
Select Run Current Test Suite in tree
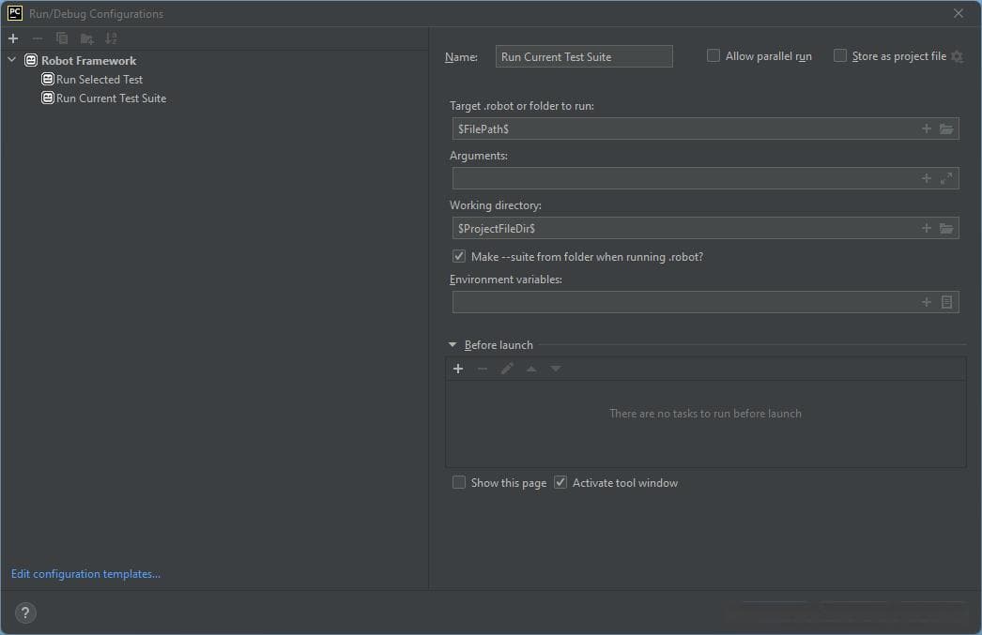point(111,98)
